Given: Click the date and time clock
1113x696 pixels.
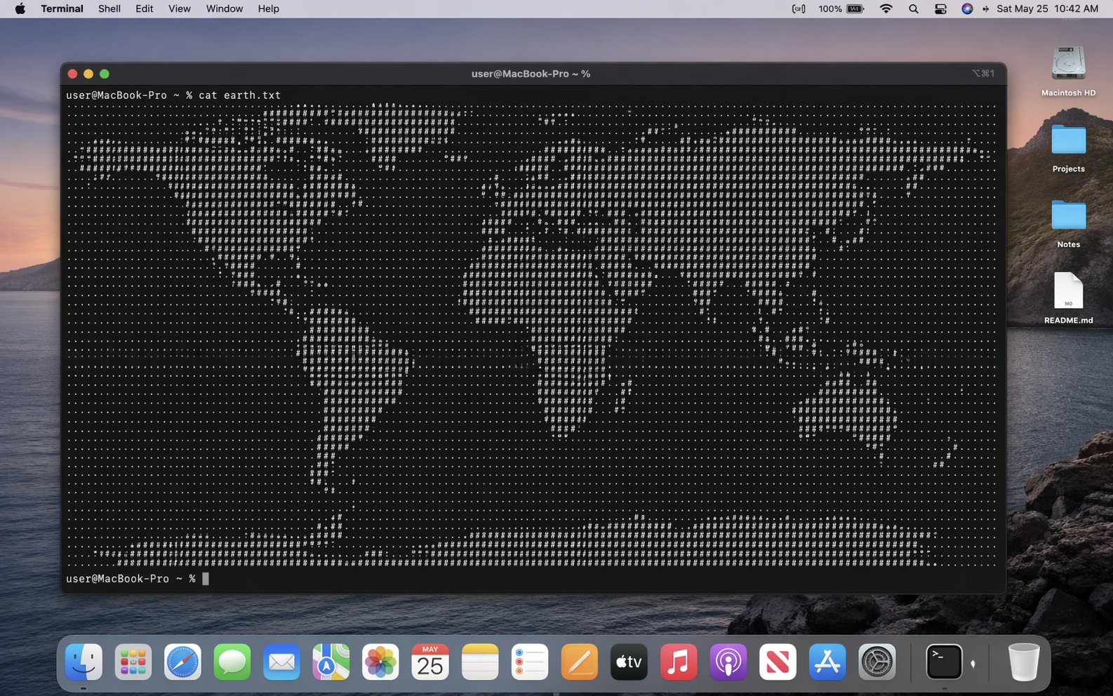Looking at the screenshot, I should point(1047,8).
